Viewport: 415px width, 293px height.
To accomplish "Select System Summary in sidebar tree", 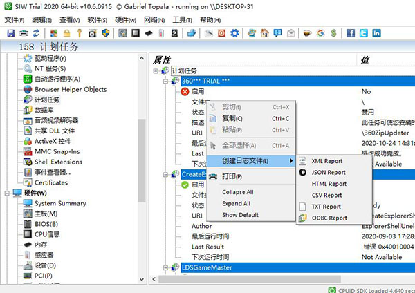I will click(x=60, y=203).
